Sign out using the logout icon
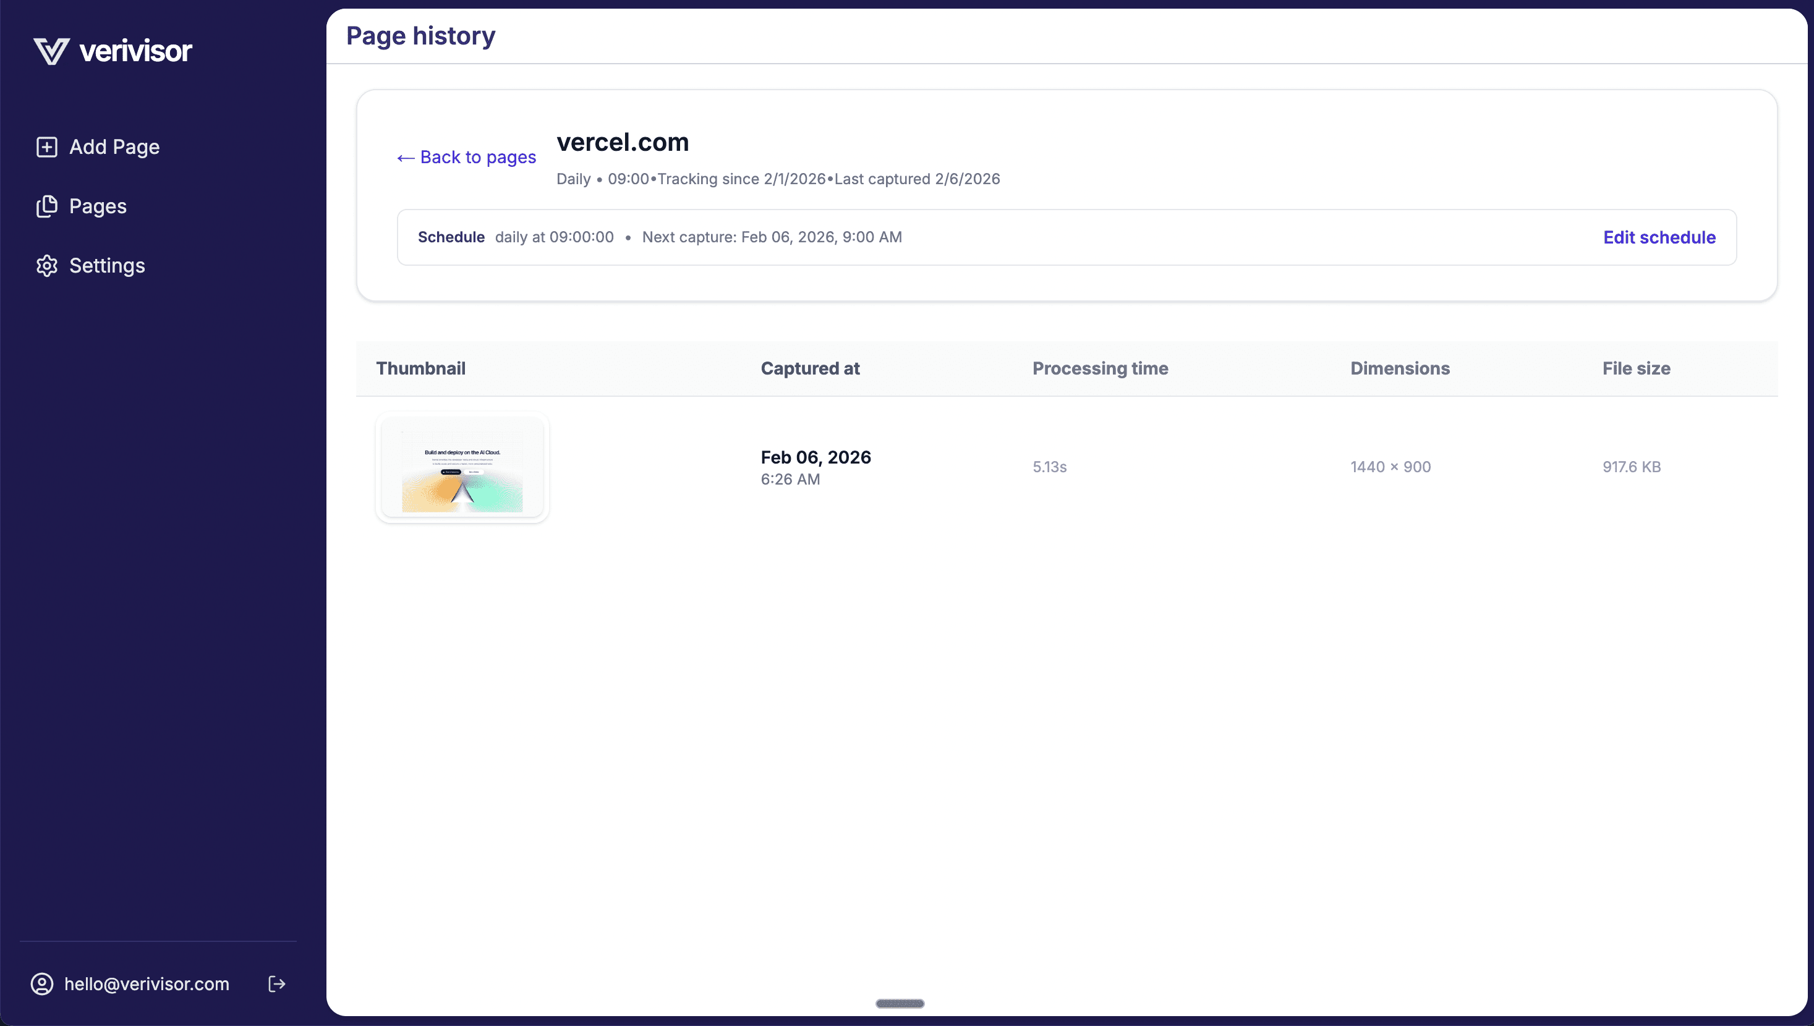The height and width of the screenshot is (1026, 1814). click(x=276, y=984)
